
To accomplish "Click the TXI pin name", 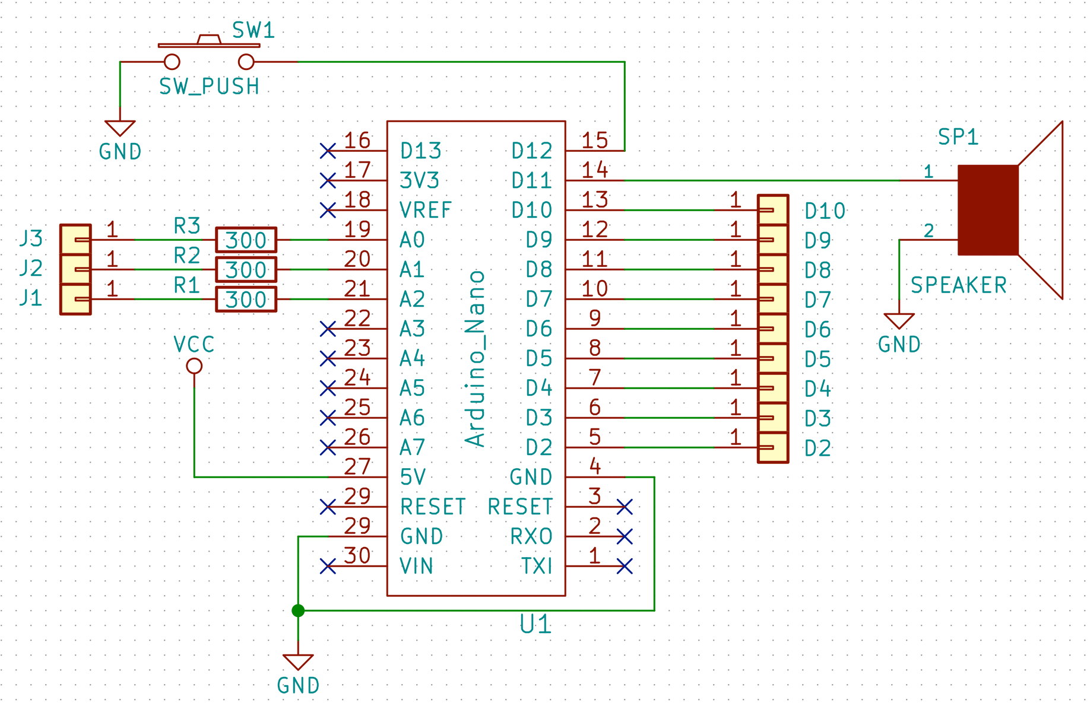I will tap(537, 566).
